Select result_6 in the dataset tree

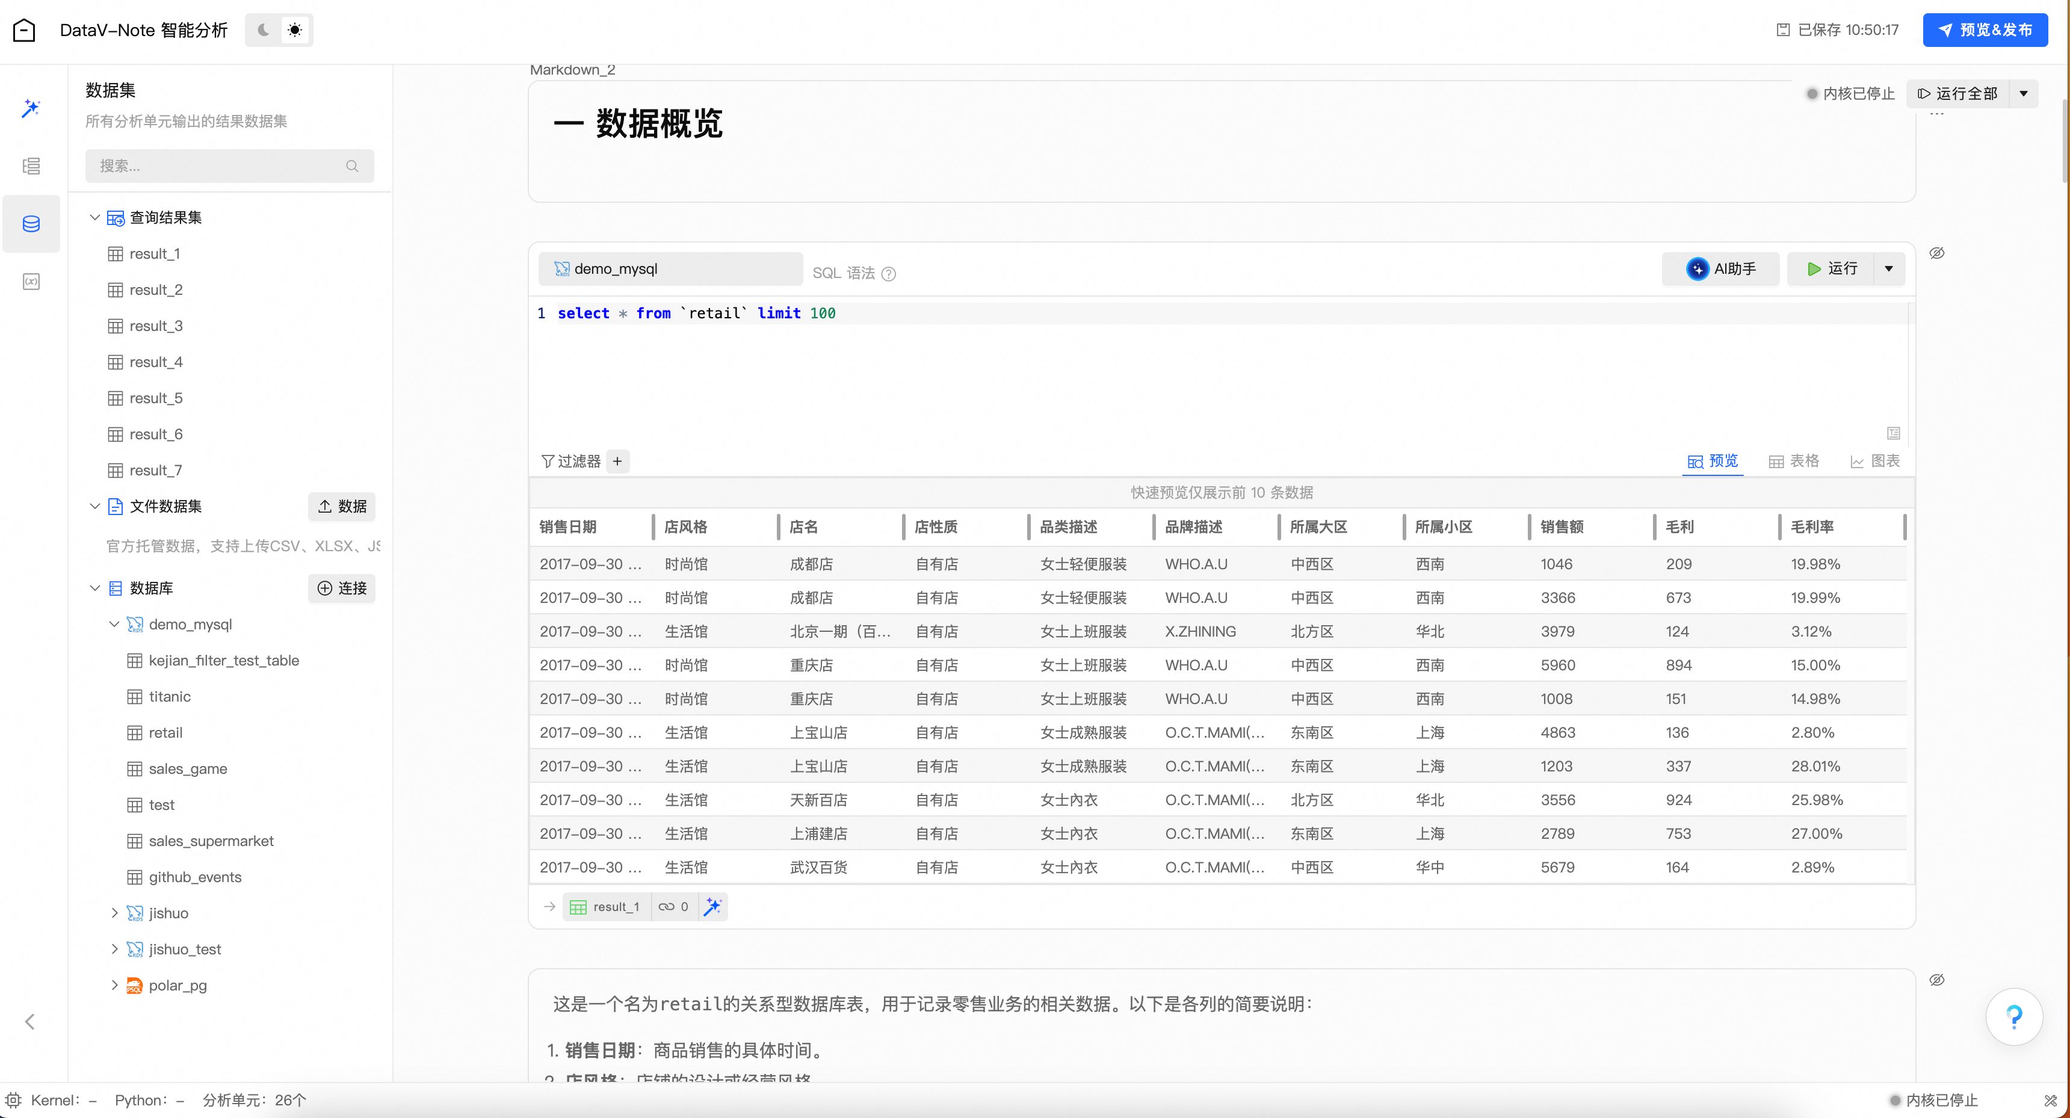(156, 435)
